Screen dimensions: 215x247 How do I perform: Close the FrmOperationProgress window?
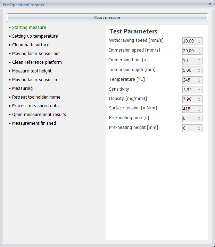tap(210, 4)
